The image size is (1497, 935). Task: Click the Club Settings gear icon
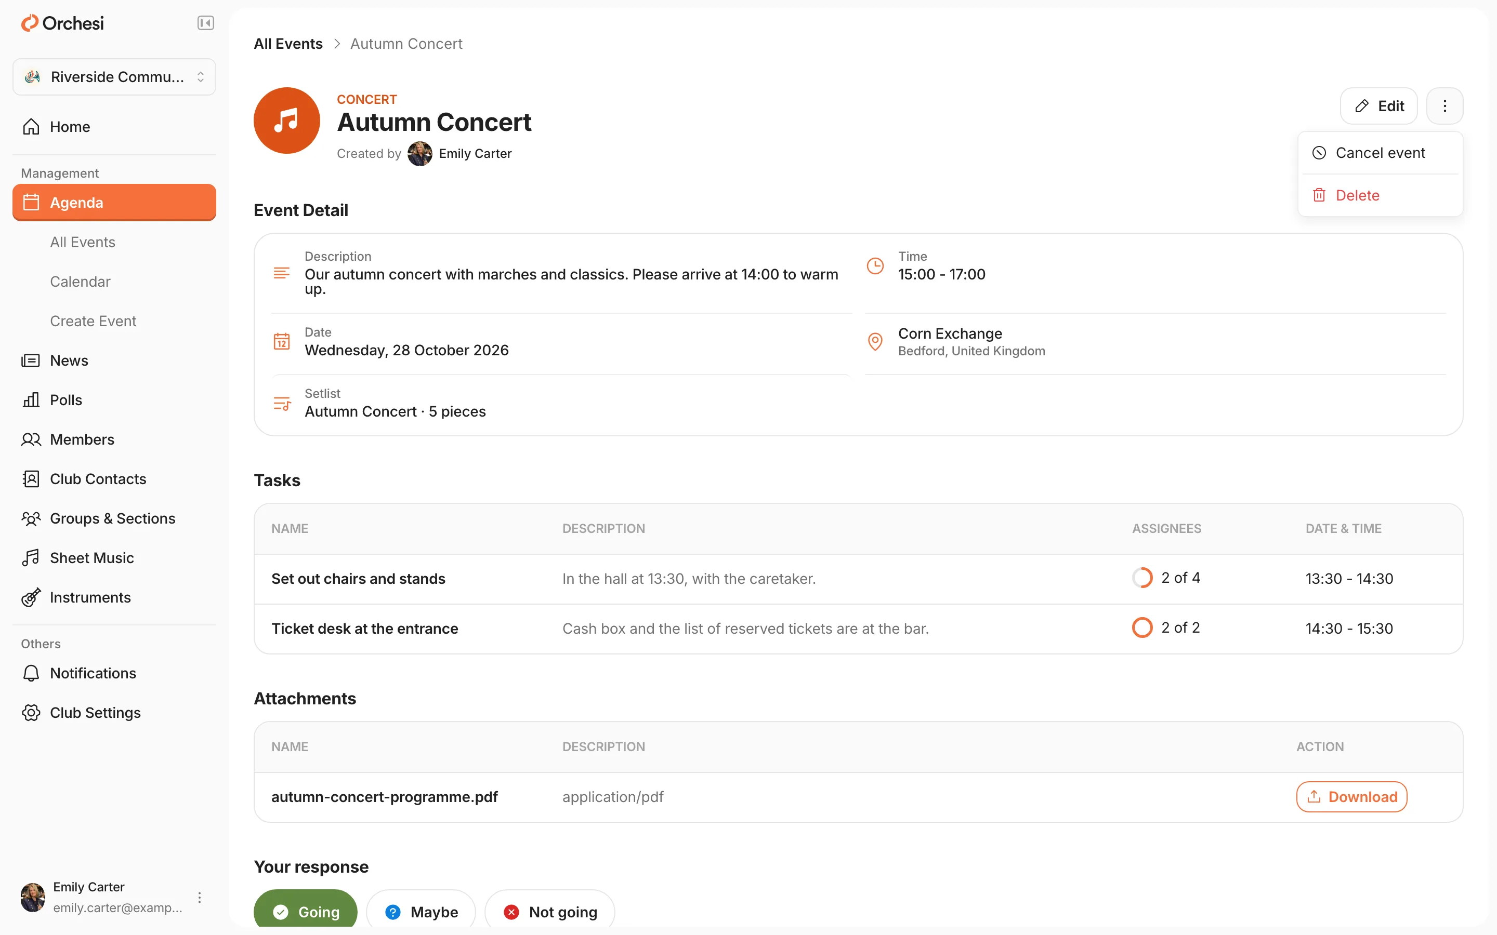[x=31, y=712]
